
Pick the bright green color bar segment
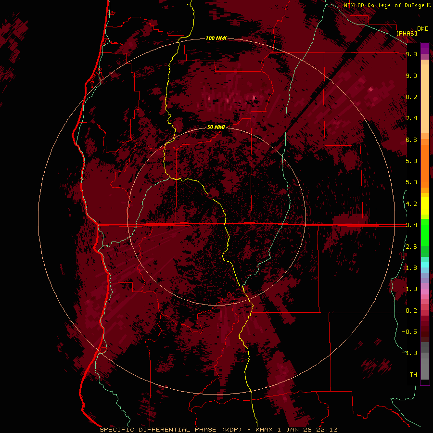(425, 232)
